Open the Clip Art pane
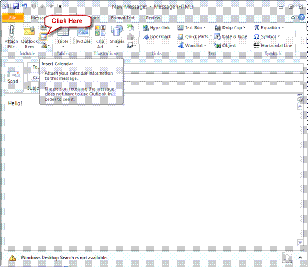This screenshot has width=308, height=267. [x=100, y=37]
